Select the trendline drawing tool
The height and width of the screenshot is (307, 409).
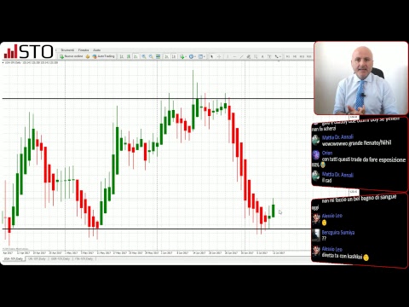point(241,56)
